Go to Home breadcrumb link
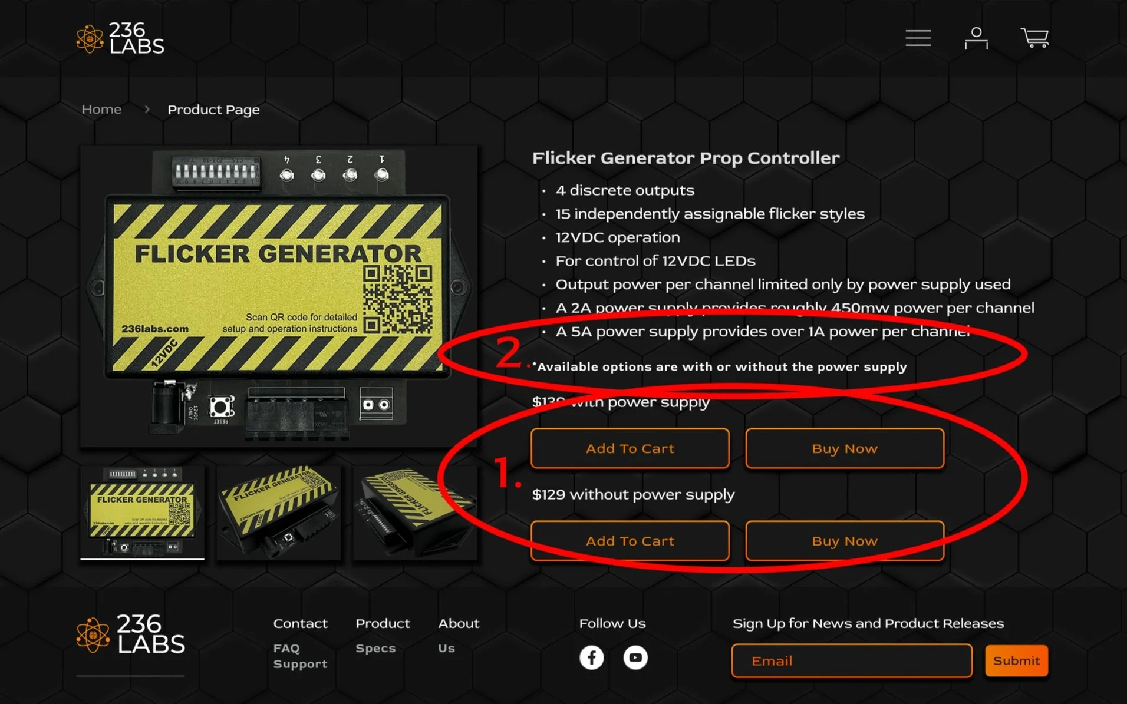Image resolution: width=1127 pixels, height=704 pixels. coord(101,109)
